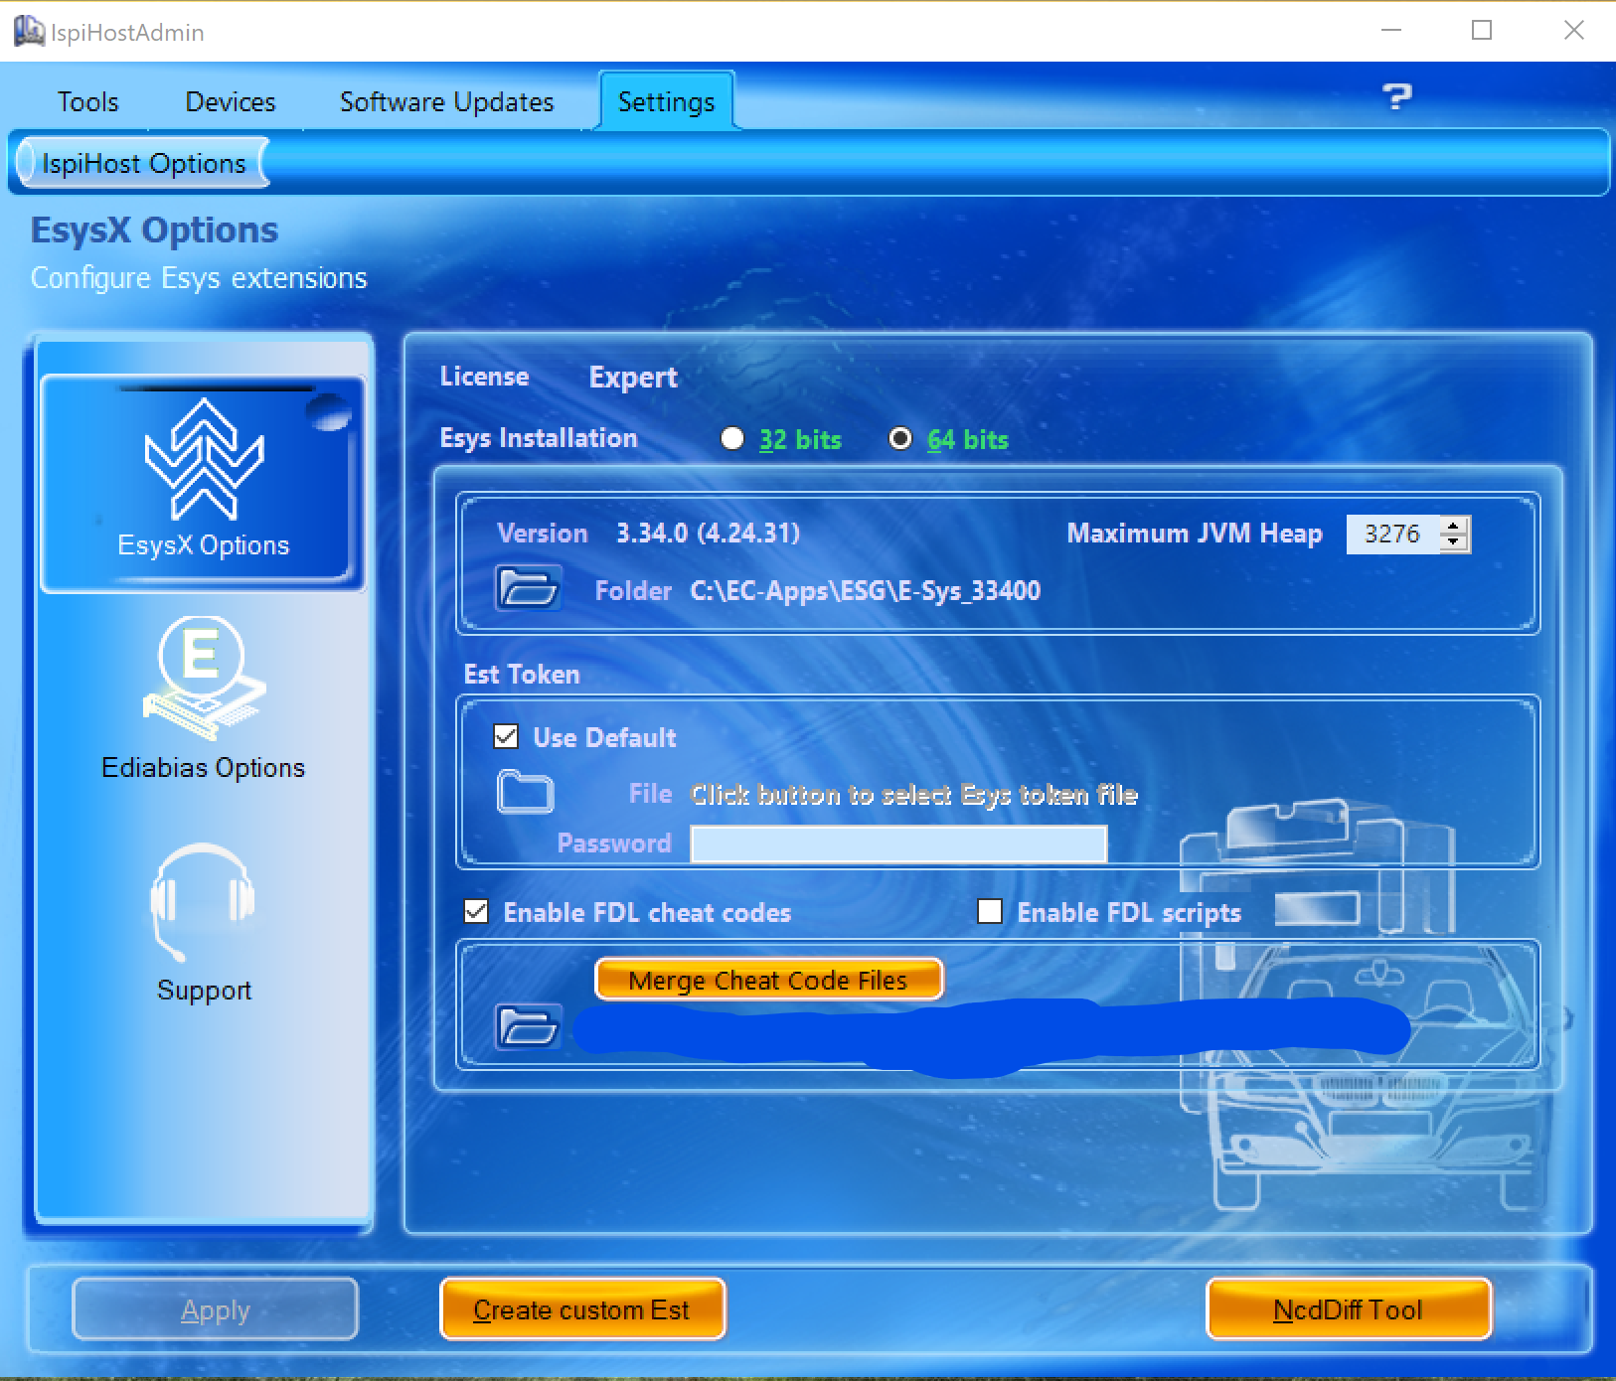Select the Settings tab

tap(667, 101)
